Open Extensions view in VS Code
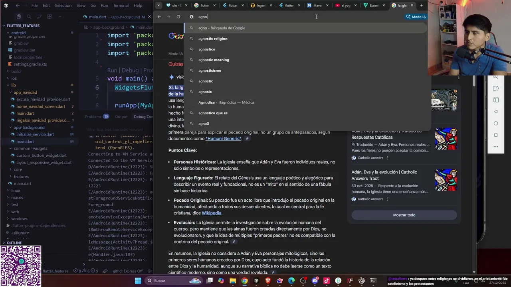The height and width of the screenshot is (287, 511). click(50, 17)
